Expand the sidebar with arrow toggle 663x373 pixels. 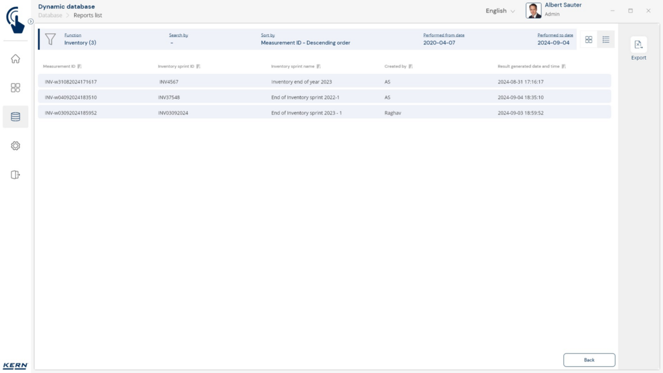pos(31,22)
